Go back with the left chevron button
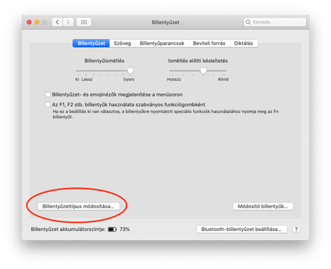 [x=57, y=22]
